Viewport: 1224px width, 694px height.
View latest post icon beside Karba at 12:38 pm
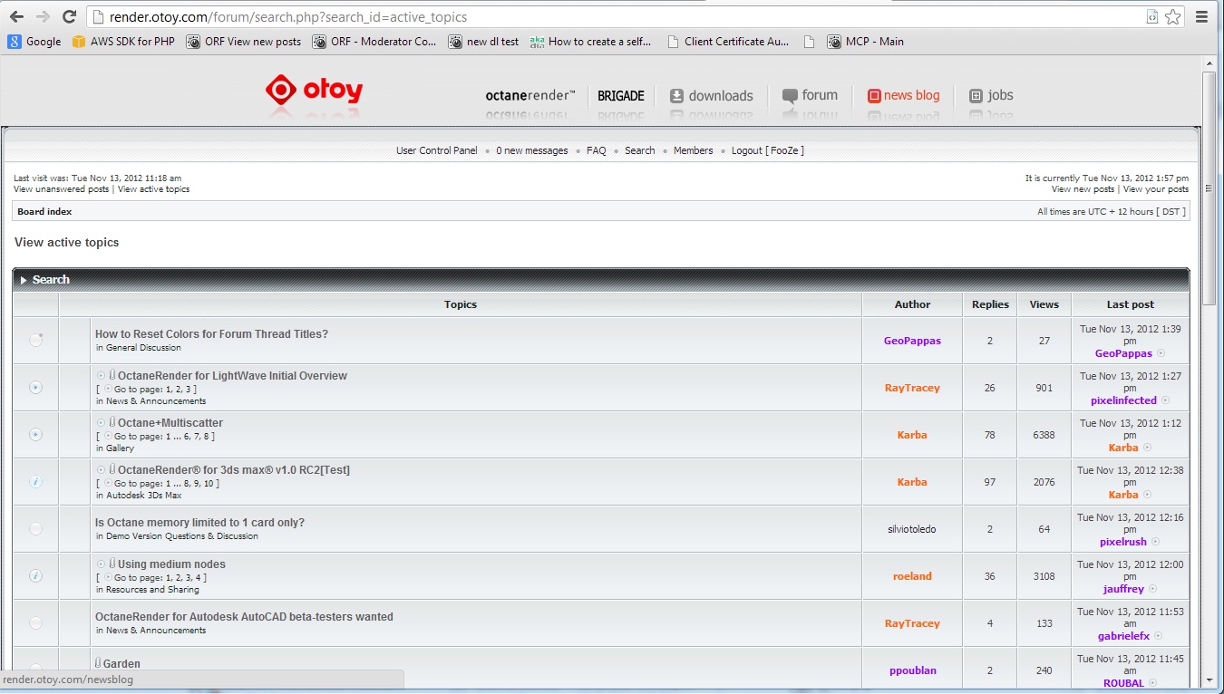(x=1147, y=495)
